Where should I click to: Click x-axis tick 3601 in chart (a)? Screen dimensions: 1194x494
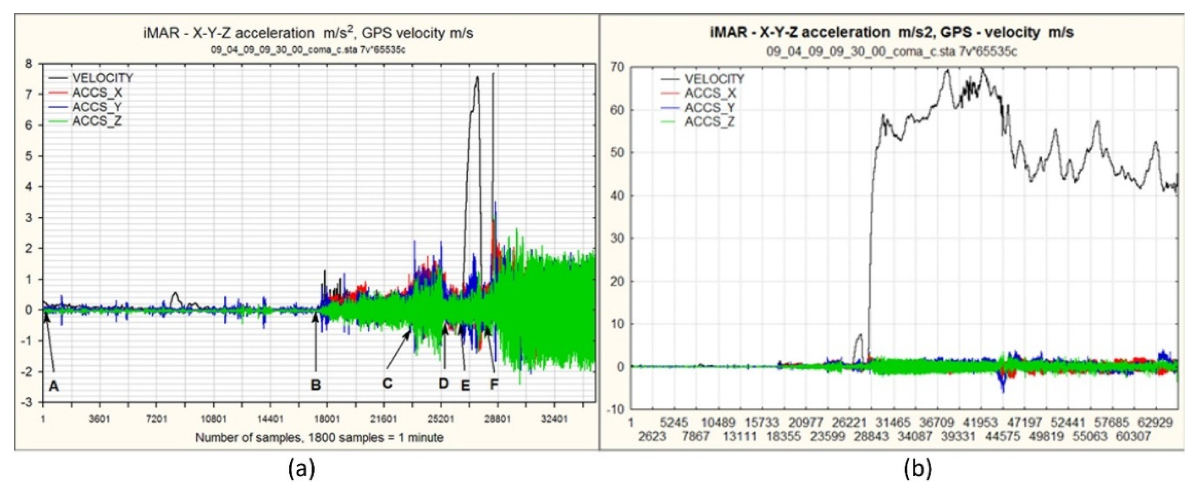point(99,419)
